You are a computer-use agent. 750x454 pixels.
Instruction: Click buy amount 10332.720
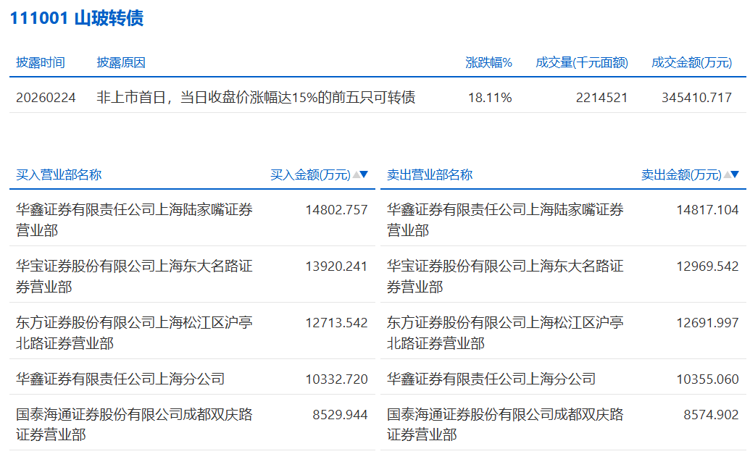pos(337,379)
